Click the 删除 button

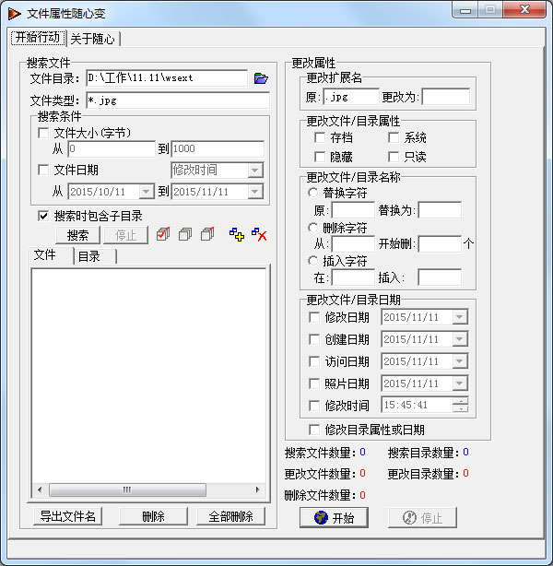(x=153, y=516)
